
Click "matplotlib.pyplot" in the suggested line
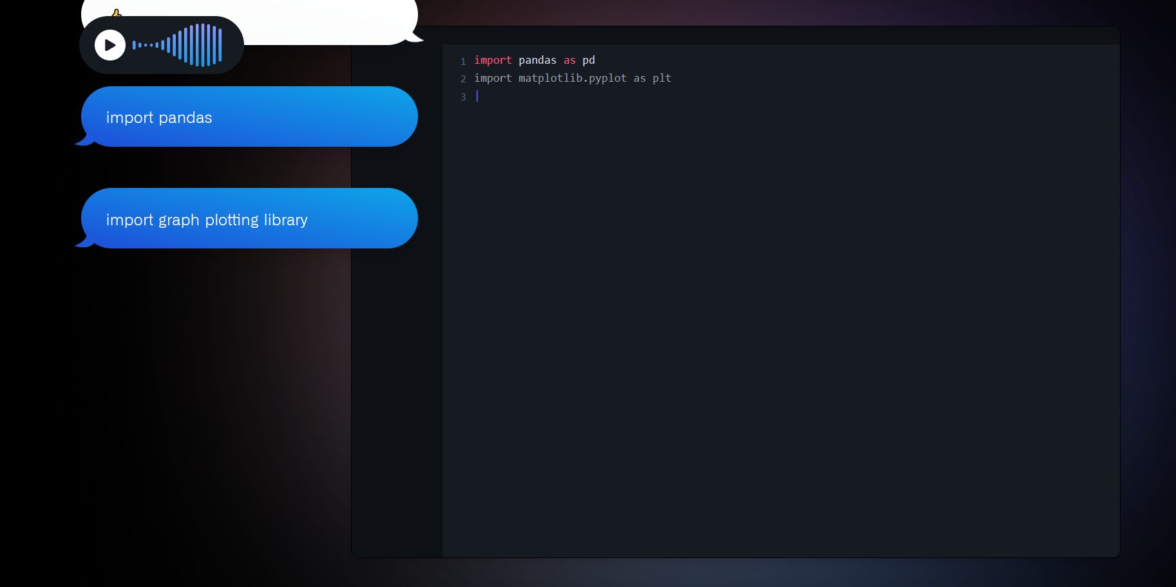point(573,78)
